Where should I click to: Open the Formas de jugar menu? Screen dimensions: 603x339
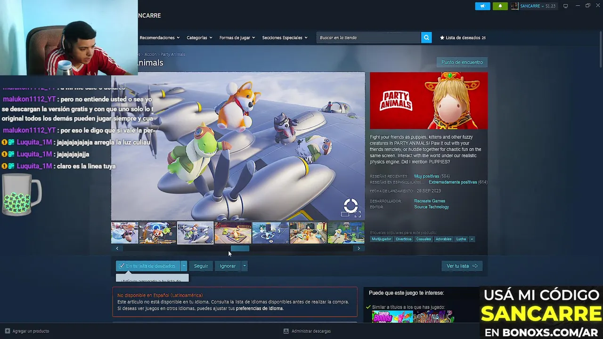click(237, 38)
